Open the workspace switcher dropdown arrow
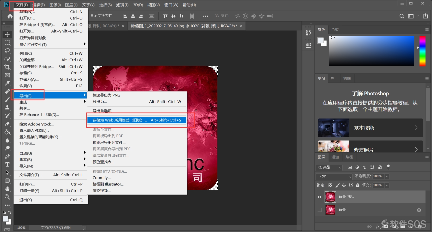Viewport: 432px width, 232px height. (x=418, y=16)
